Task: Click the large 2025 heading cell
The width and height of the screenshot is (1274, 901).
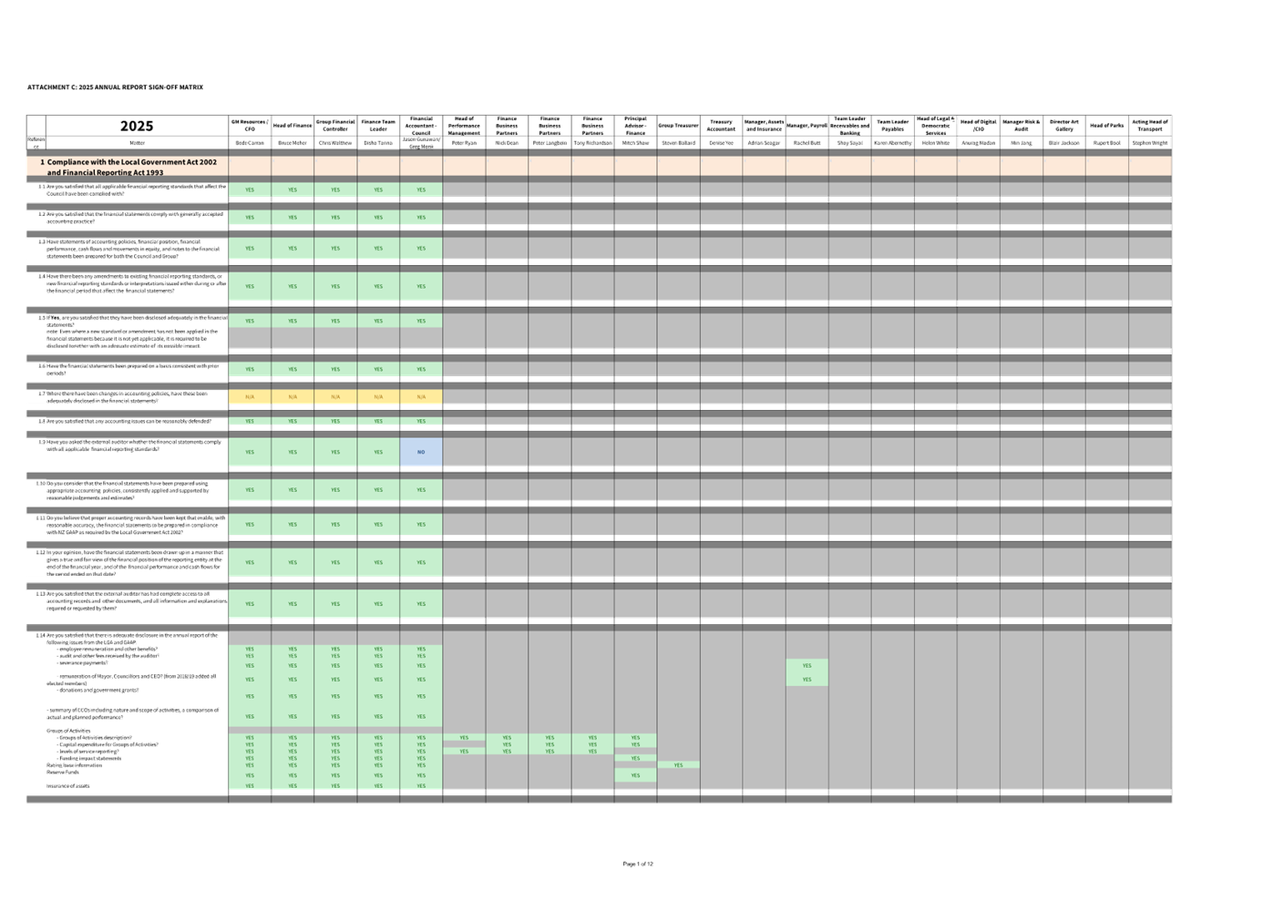Action: (137, 126)
